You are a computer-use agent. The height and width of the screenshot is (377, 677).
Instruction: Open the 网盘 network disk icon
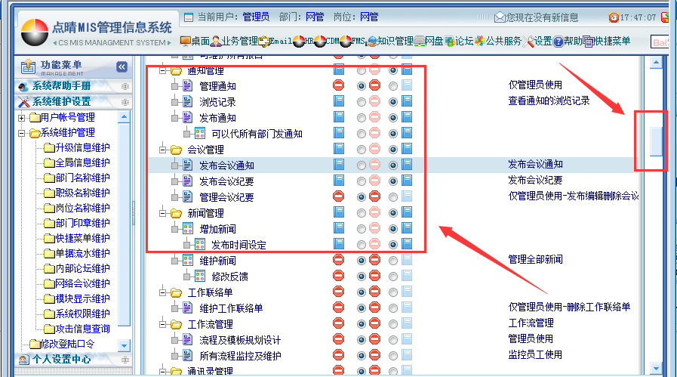[429, 41]
